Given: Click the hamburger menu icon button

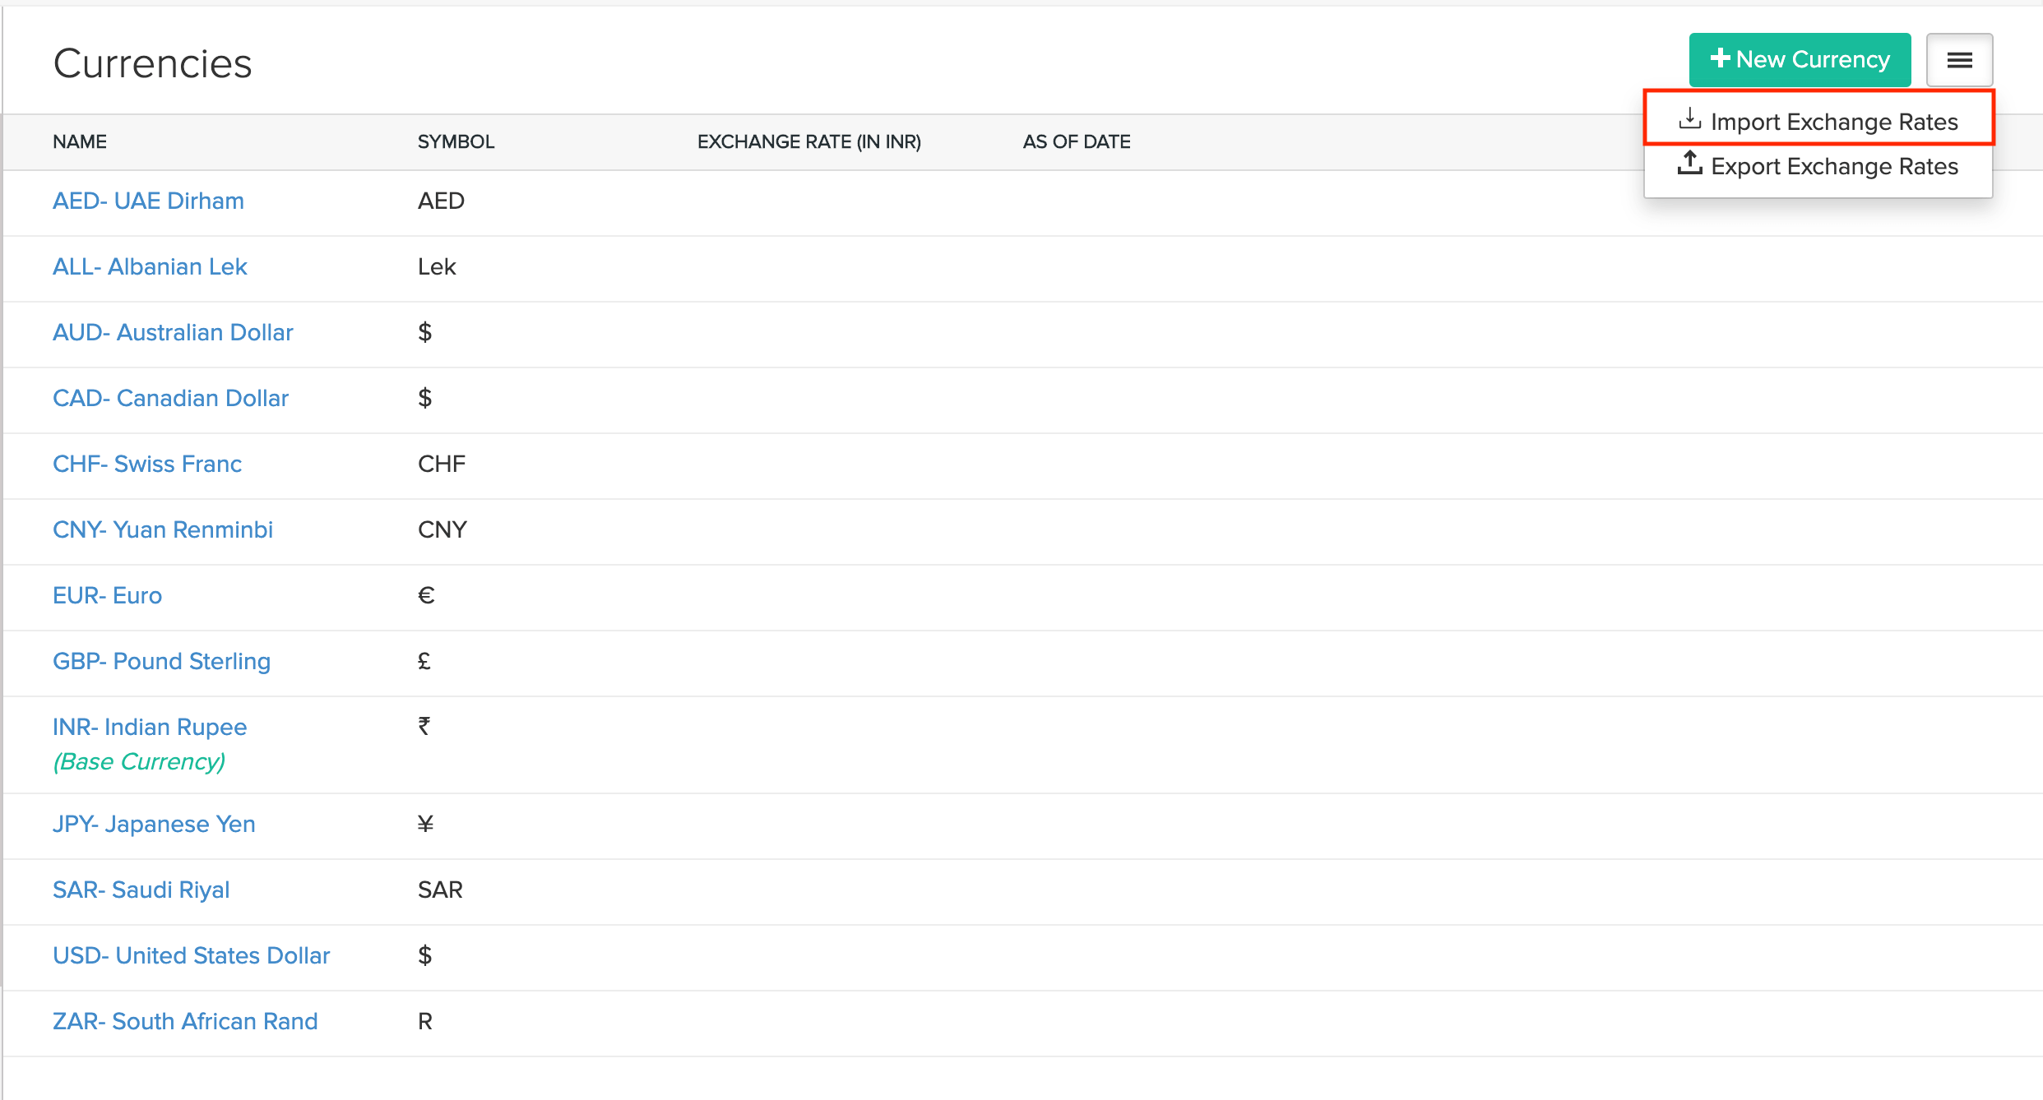Looking at the screenshot, I should (x=1959, y=60).
